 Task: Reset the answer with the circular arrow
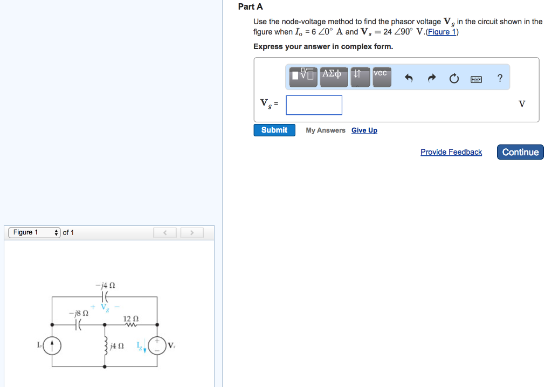(x=454, y=78)
